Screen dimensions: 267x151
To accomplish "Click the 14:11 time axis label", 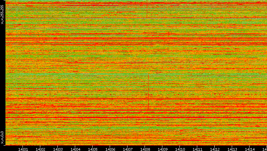I will click(197, 149).
